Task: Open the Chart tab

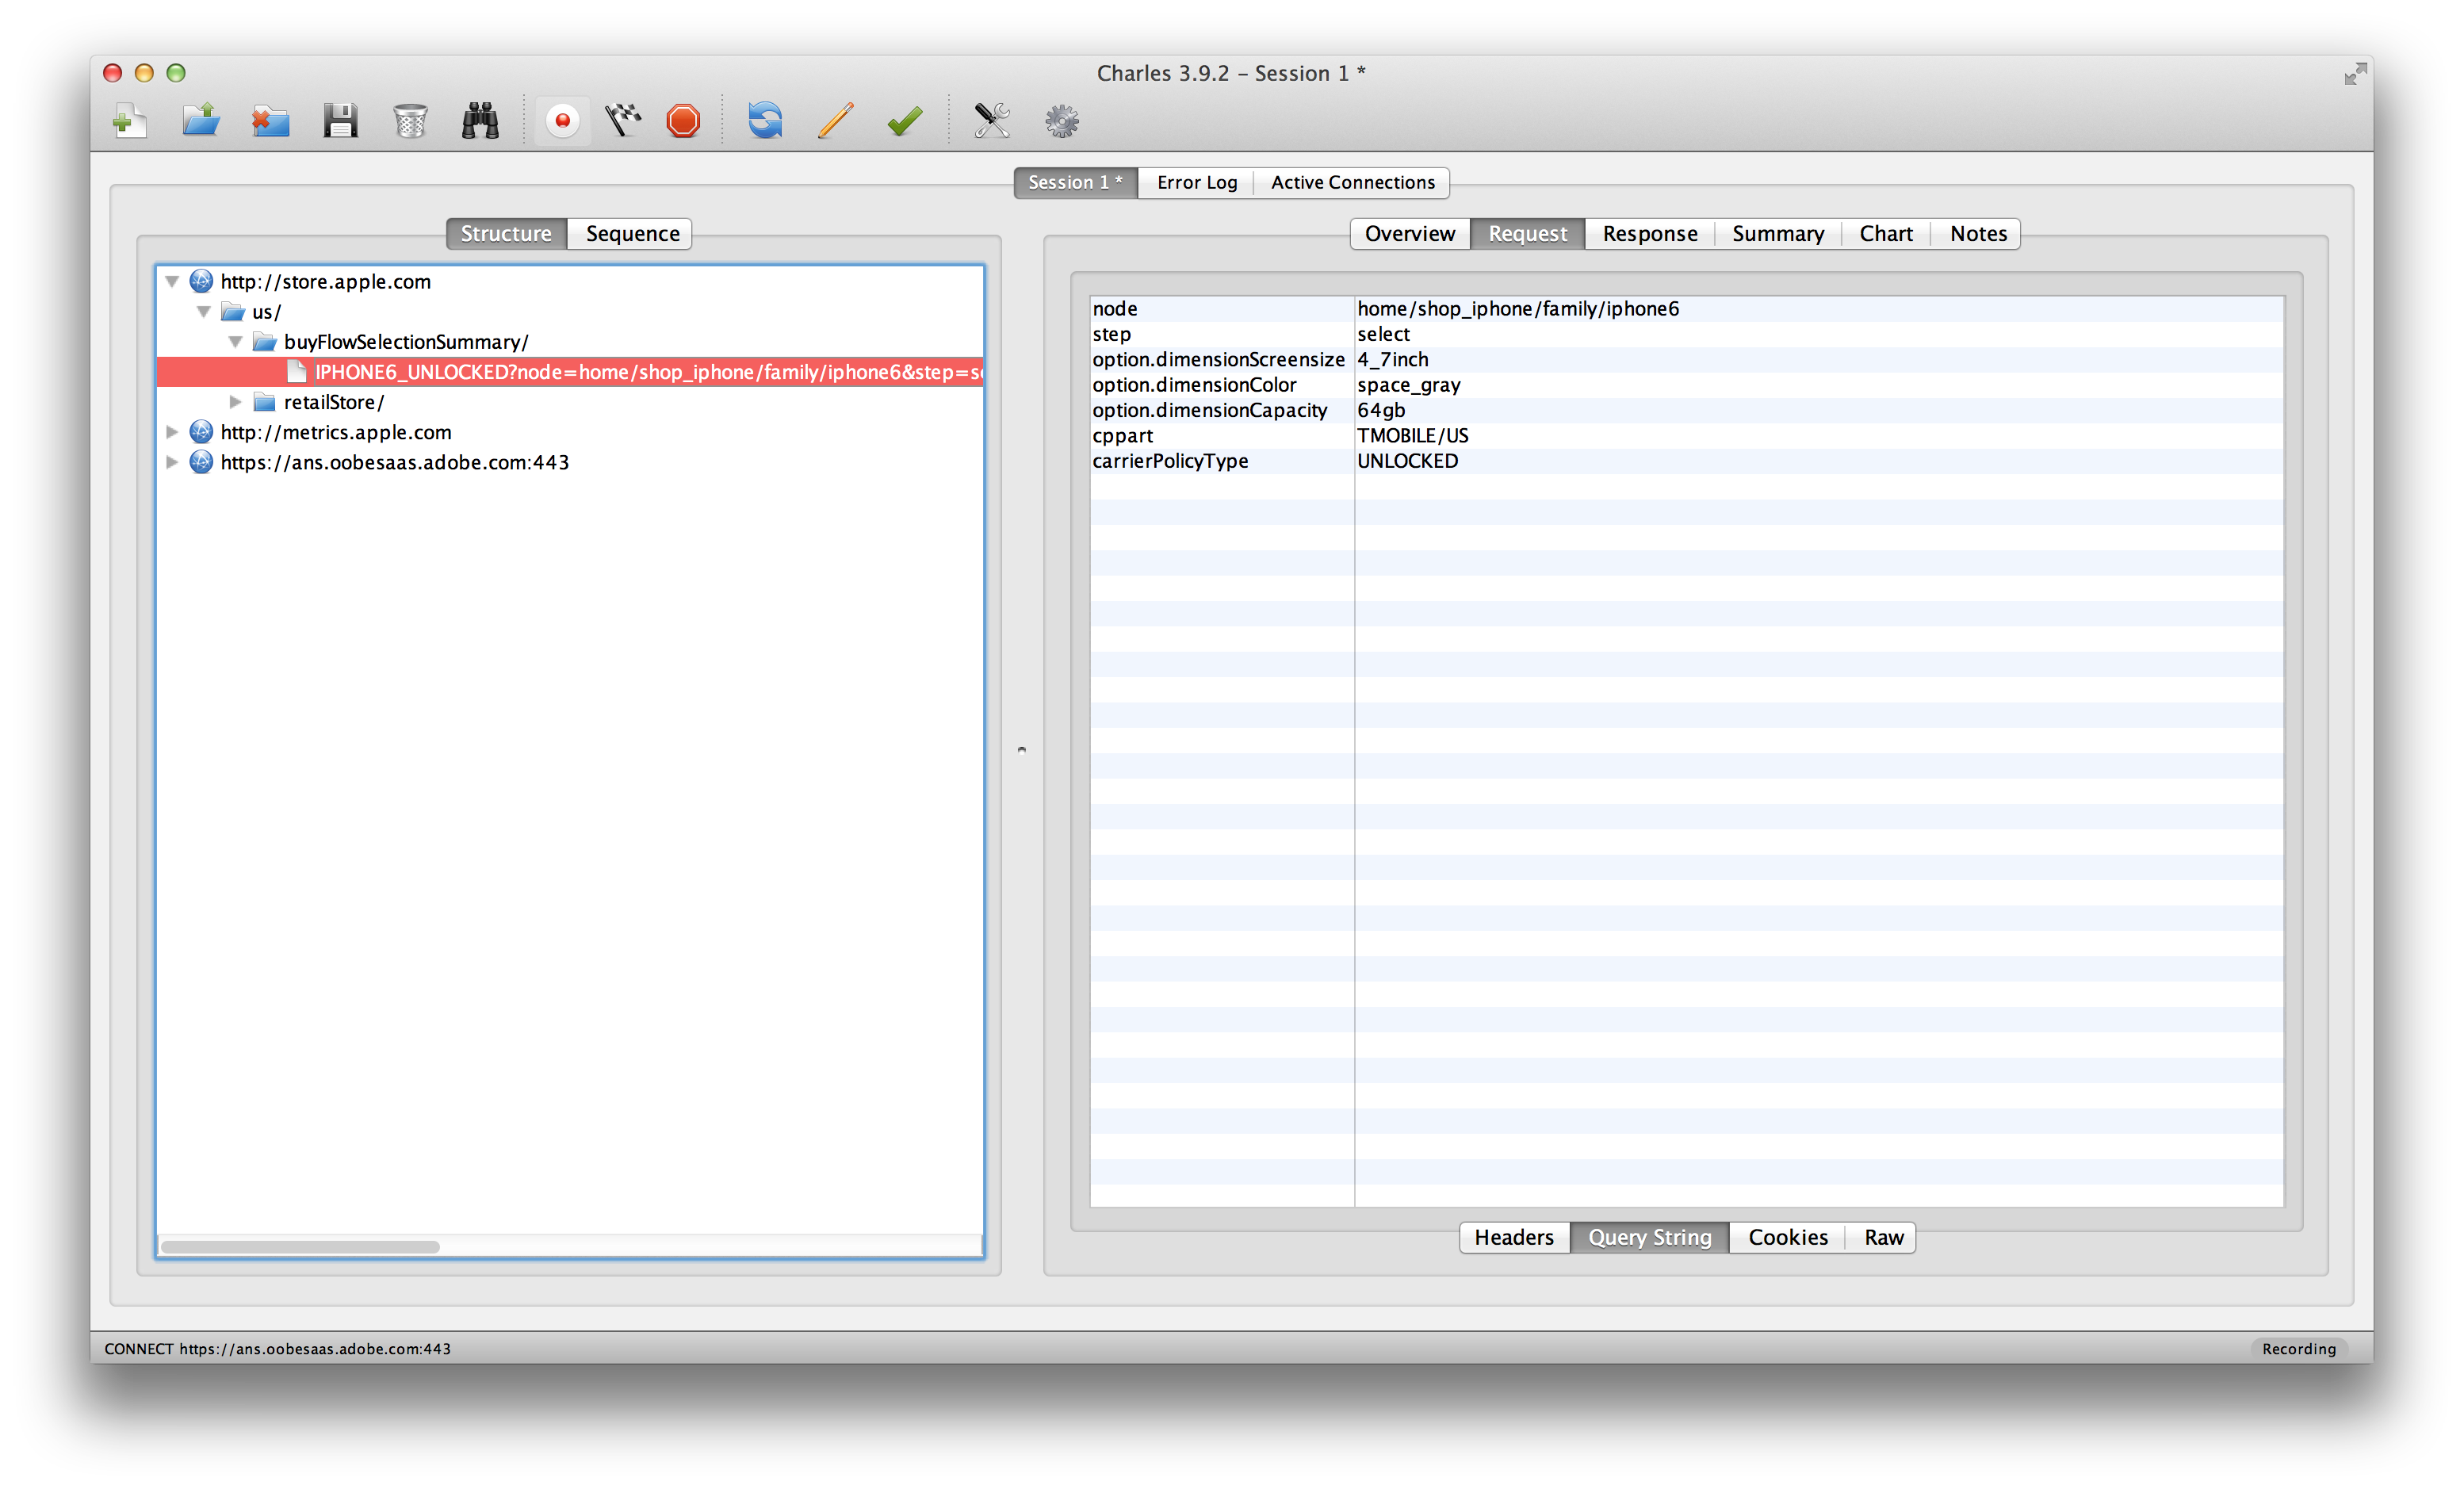Action: pos(1886,233)
